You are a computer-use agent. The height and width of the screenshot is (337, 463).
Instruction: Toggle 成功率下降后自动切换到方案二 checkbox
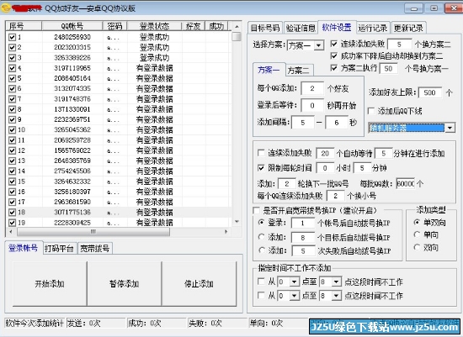click(334, 55)
